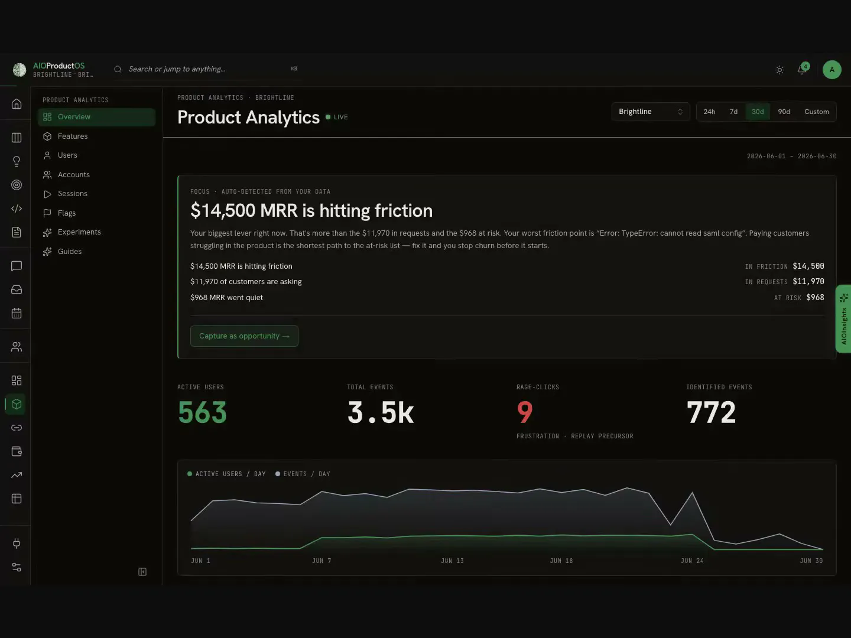Click the In Friction $14,500 value
The image size is (851, 638).
point(808,266)
